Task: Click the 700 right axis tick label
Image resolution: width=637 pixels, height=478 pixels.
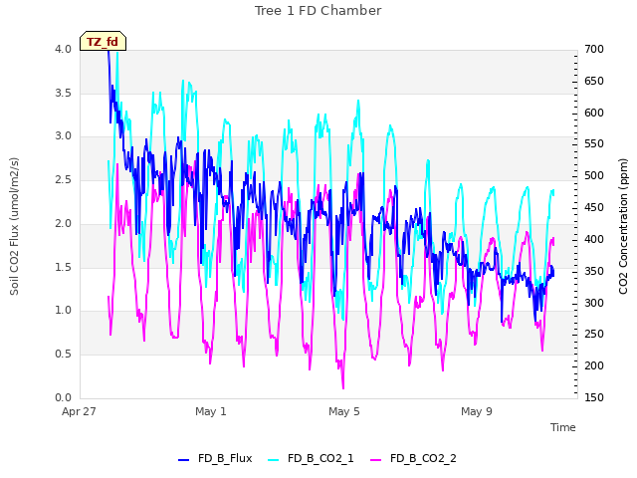Action: pyautogui.click(x=594, y=49)
